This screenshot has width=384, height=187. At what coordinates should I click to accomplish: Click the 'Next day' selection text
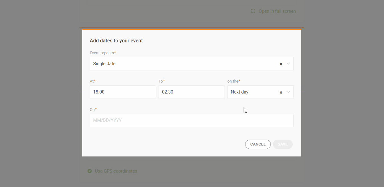(240, 92)
